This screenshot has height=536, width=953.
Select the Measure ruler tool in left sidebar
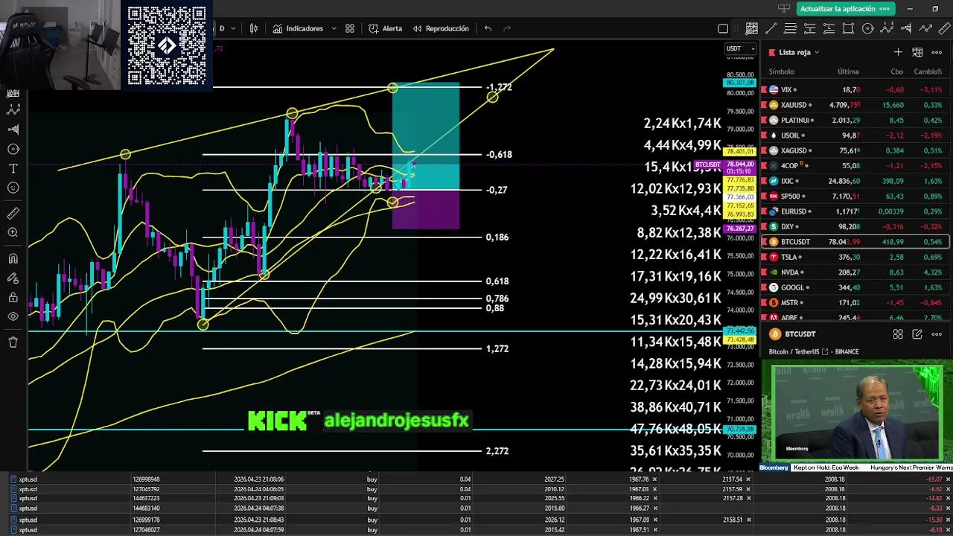pos(13,214)
